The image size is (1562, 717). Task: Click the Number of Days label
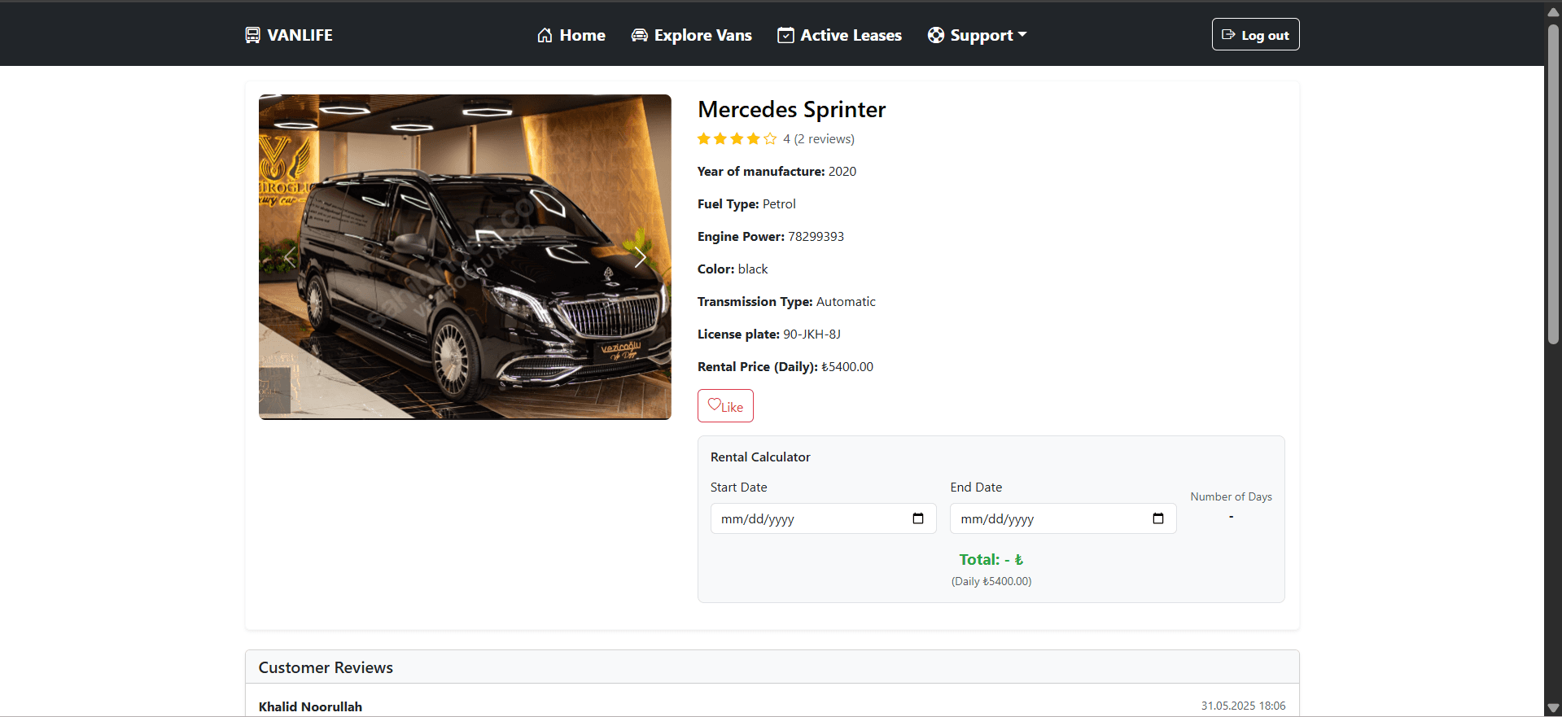tap(1231, 496)
